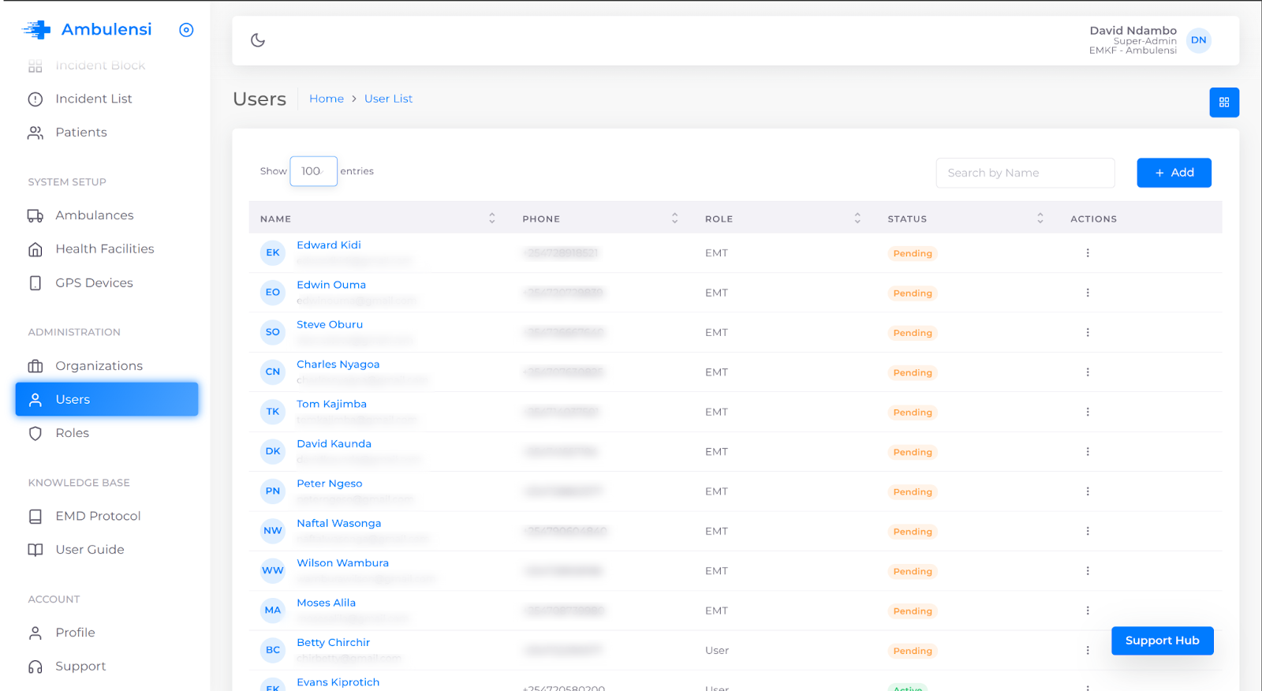Open the Support Hub button

tap(1162, 641)
